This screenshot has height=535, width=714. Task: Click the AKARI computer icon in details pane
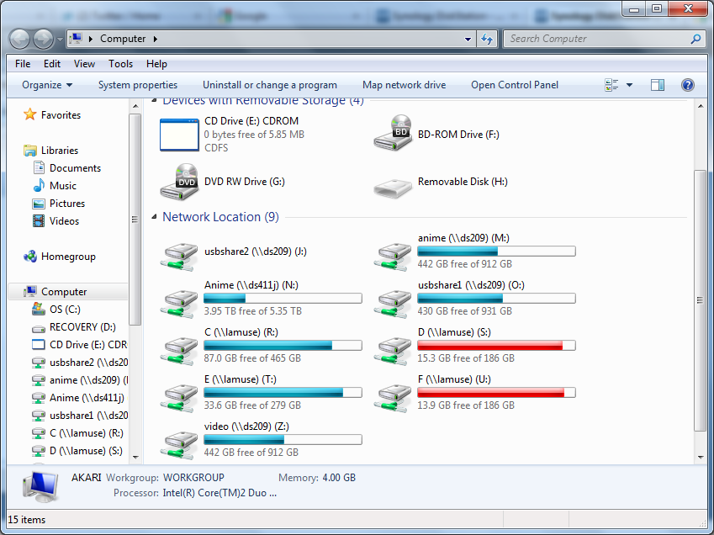pyautogui.click(x=40, y=486)
